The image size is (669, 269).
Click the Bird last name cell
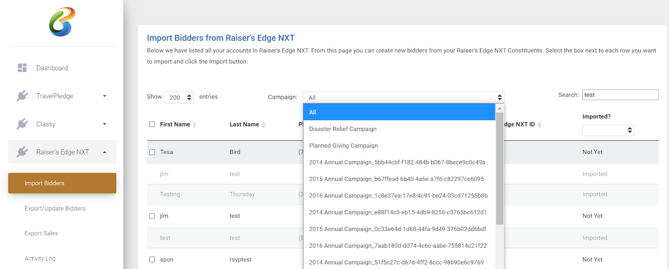[235, 152]
